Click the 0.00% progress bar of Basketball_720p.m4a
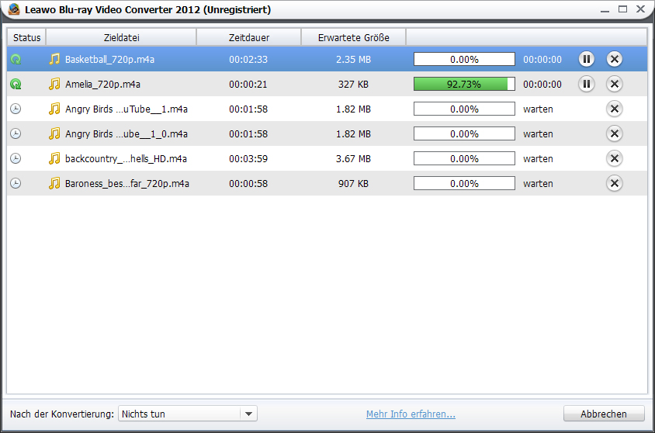The image size is (655, 433). click(464, 59)
